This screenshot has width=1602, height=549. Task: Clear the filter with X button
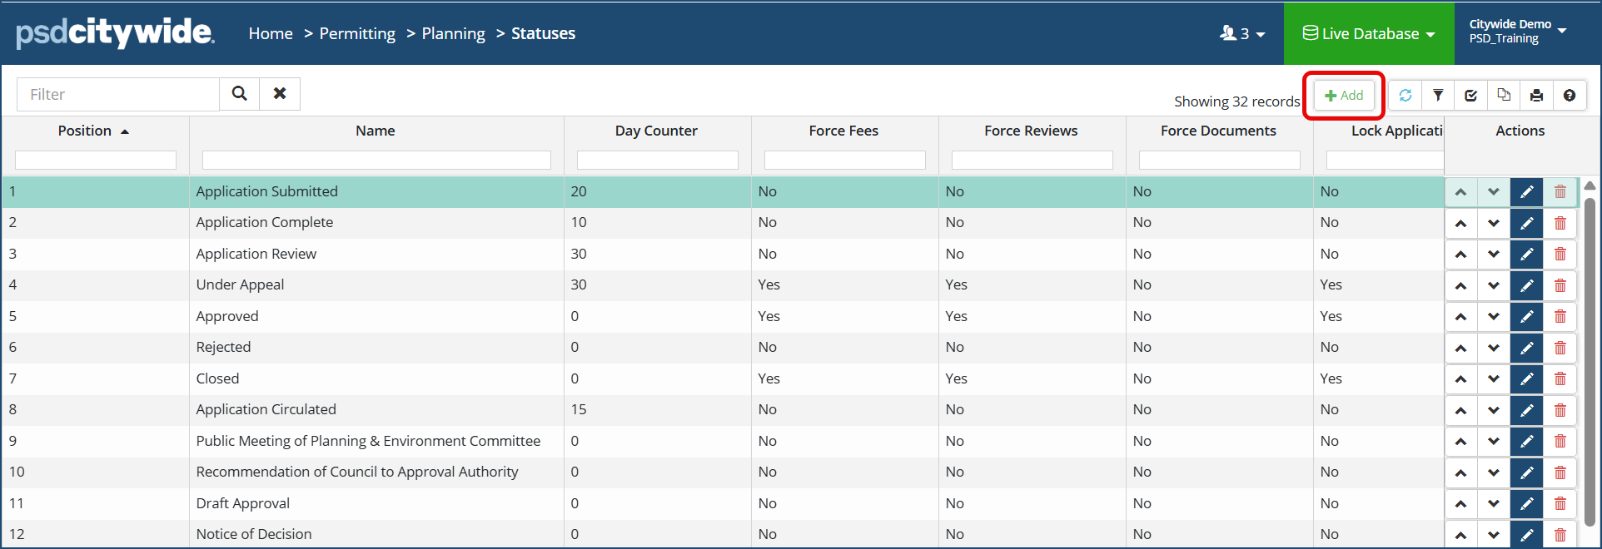pos(280,94)
